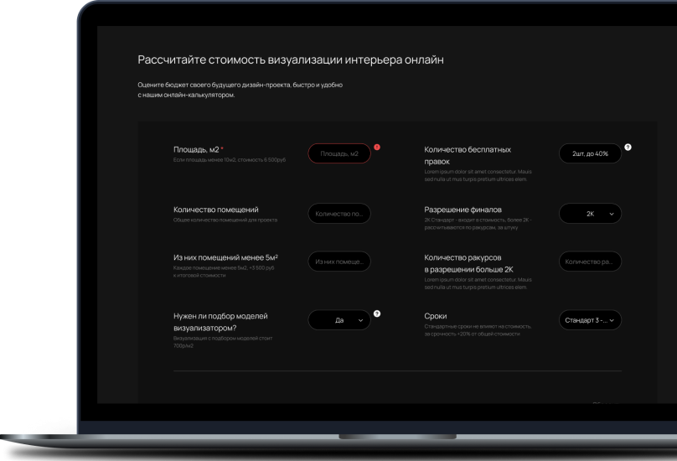Click the Разрешение финалов label

click(x=463, y=210)
